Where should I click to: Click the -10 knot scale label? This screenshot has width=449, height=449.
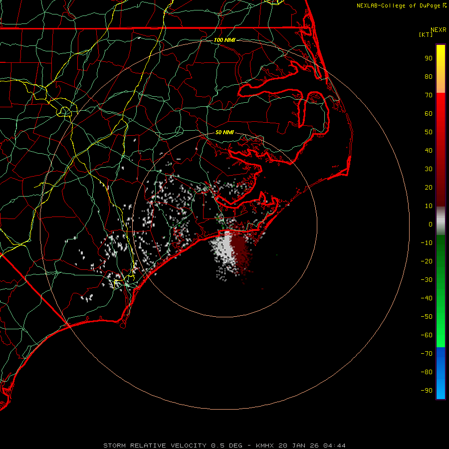tap(427, 243)
